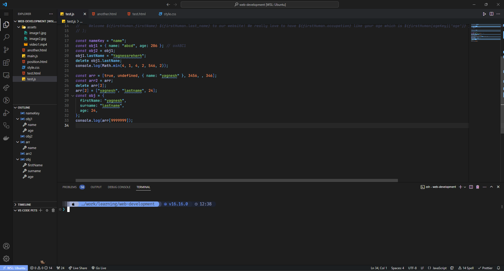This screenshot has height=271, width=504.
Task: Go back in navigation history
Action: click(168, 4)
